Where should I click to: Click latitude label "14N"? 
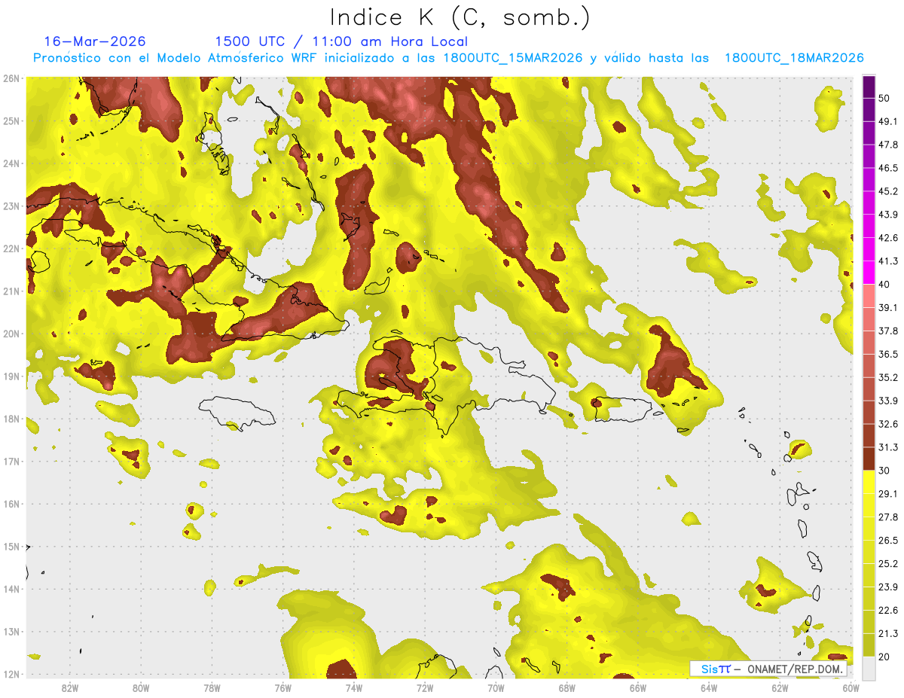tap(11, 589)
